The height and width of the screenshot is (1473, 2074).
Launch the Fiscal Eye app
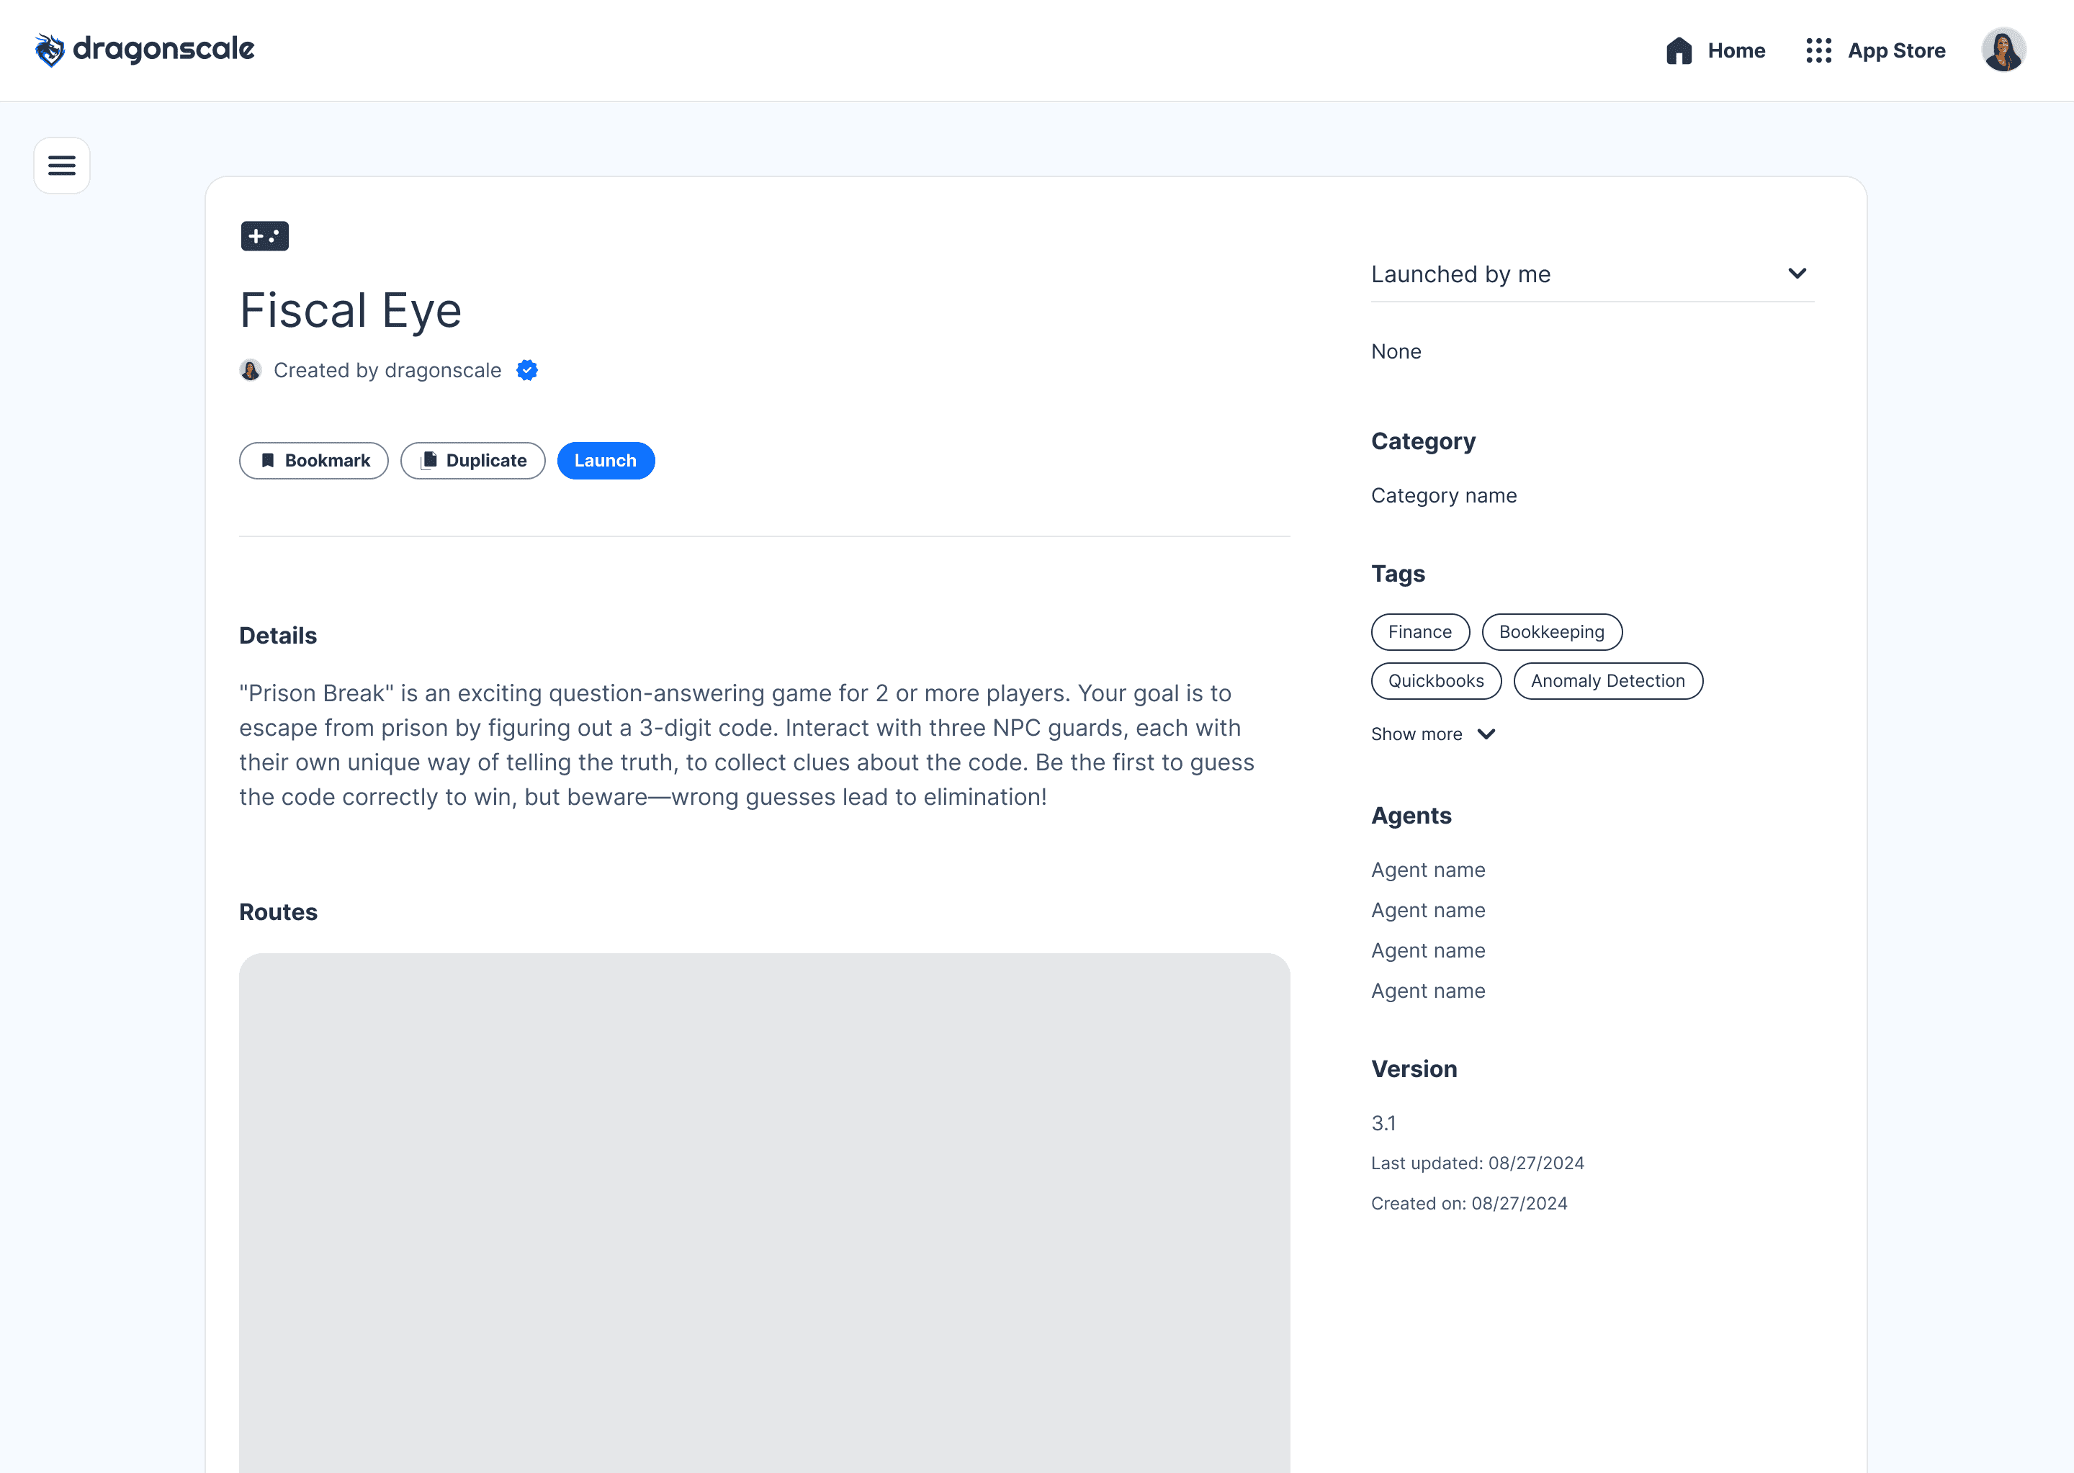605,461
